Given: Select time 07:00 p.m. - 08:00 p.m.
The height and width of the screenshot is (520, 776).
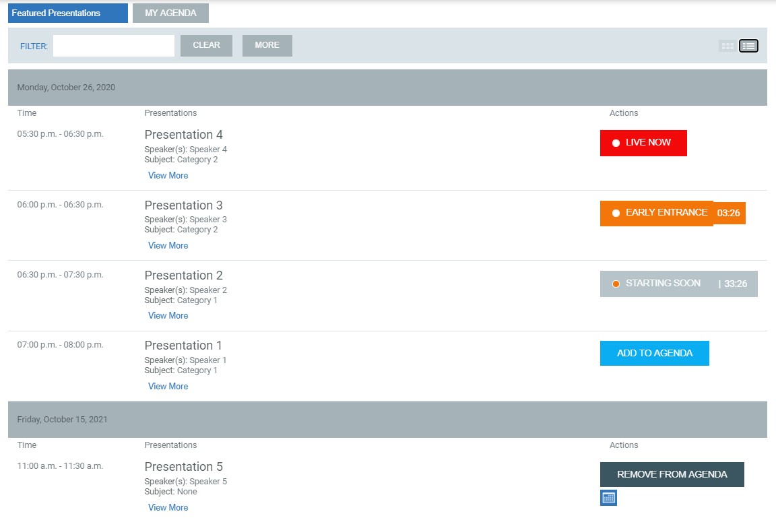Looking at the screenshot, I should 61,345.
